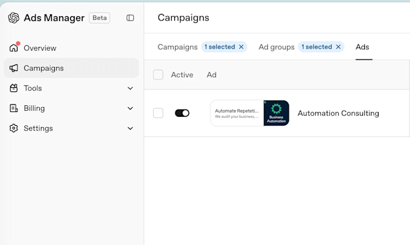Remove the Campaigns 1 selected filter

coord(241,47)
